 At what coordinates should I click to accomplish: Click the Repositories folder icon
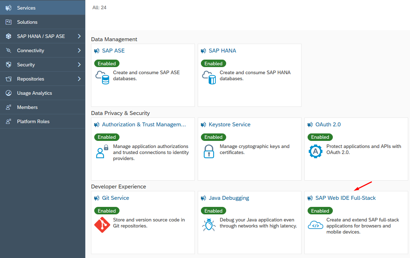9,79
